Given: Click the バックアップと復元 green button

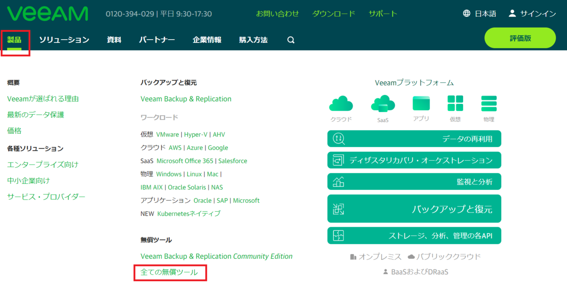Looking at the screenshot, I should (414, 208).
